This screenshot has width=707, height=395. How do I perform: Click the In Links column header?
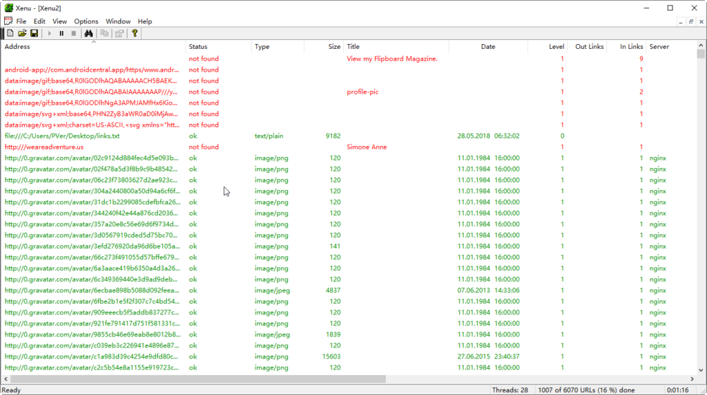(x=631, y=47)
